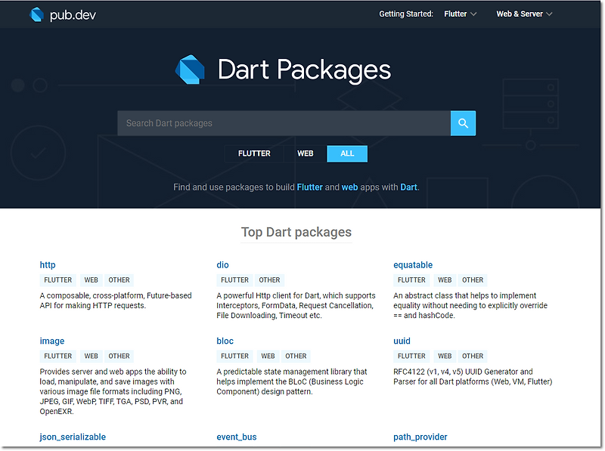
Task: Click the FLUTTER tag under http
Action: pos(58,280)
